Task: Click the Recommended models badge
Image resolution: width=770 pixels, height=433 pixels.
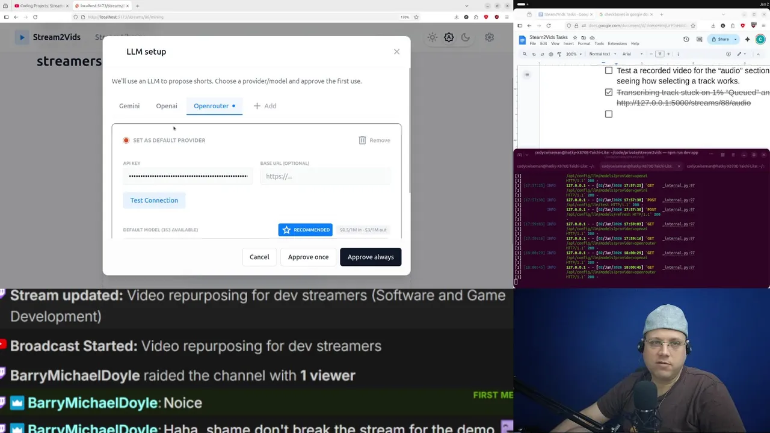Action: [305, 230]
